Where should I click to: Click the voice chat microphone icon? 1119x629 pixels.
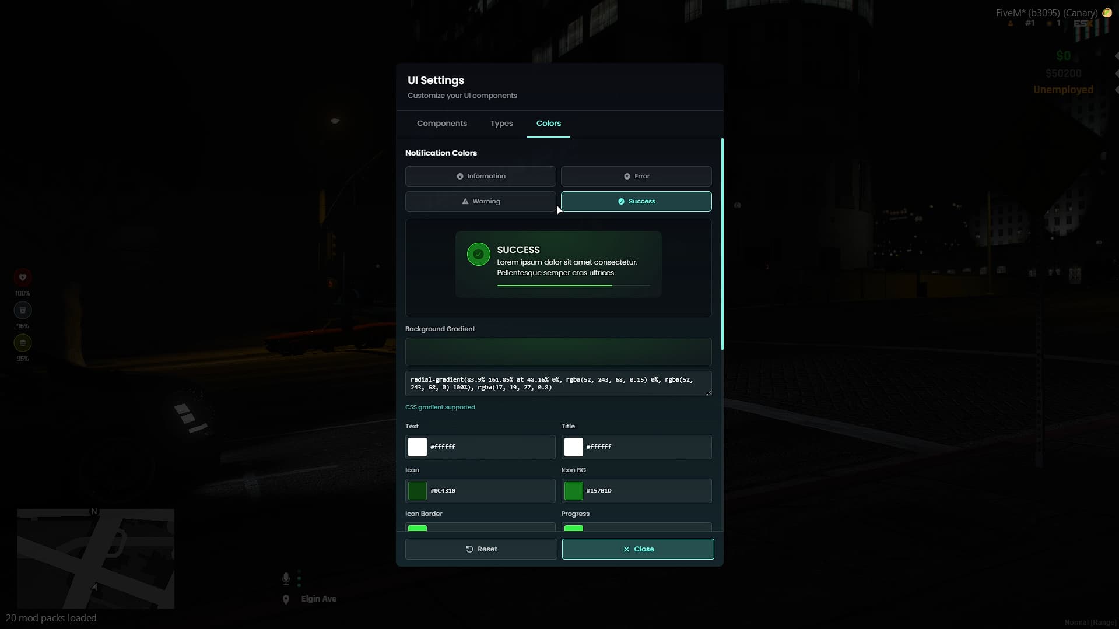(x=285, y=578)
